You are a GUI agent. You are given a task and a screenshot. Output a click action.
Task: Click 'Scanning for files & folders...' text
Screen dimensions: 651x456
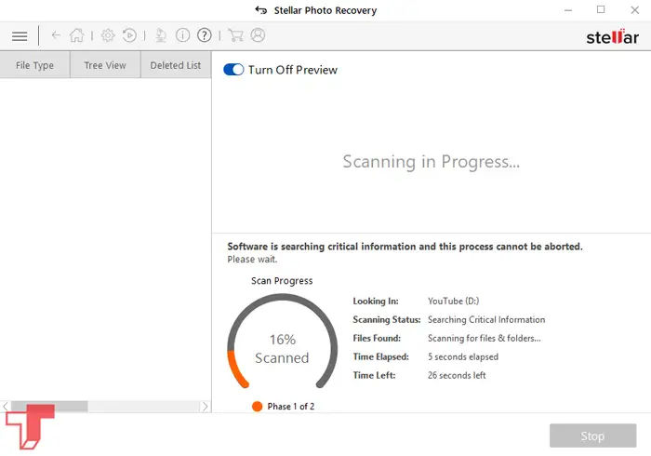485,339
